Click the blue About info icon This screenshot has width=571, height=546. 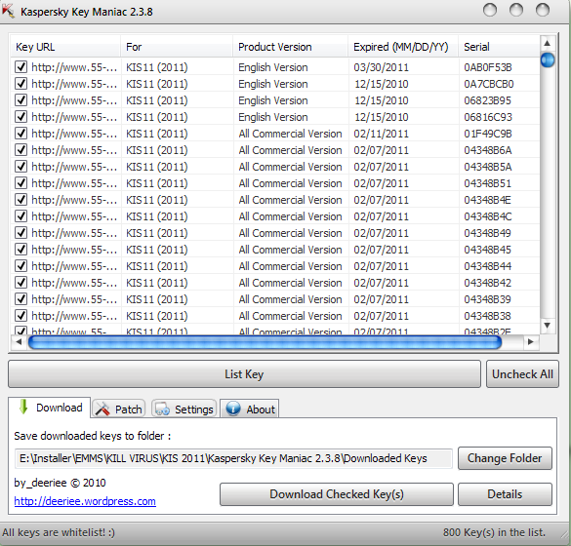point(233,409)
